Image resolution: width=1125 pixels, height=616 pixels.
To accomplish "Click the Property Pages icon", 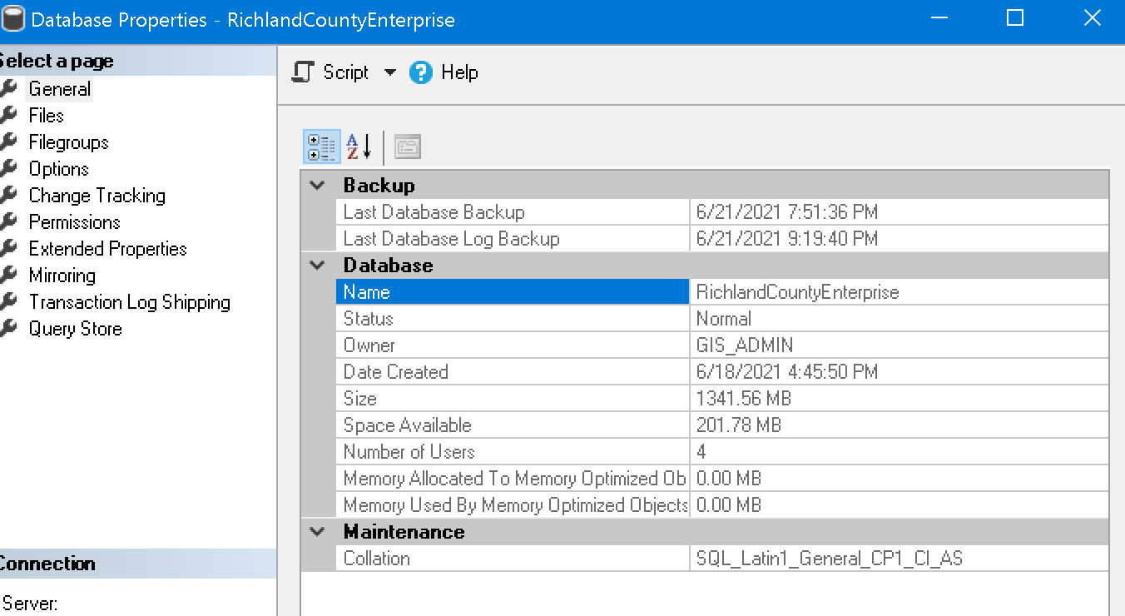I will point(408,147).
